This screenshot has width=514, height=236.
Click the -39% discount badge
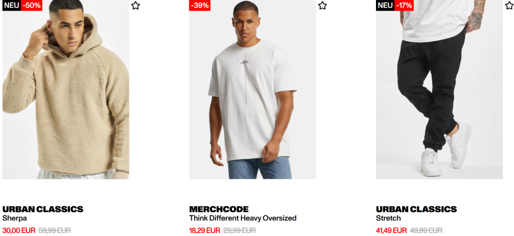200,5
